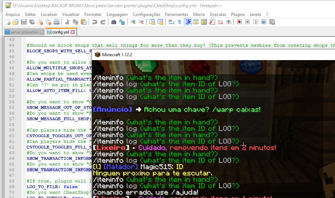The width and height of the screenshot is (335, 198).
Task: Open the Editar menu
Action: click(x=30, y=14)
